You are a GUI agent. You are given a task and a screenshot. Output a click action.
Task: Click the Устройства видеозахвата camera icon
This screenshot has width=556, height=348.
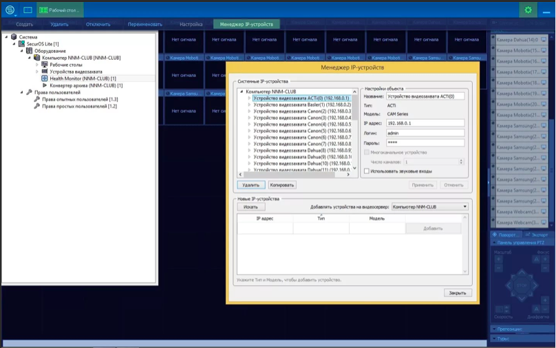pos(45,72)
